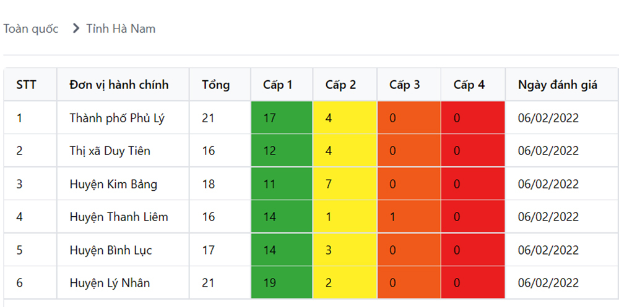
Task: Sort by Đơn vị hành chính header
Action: [119, 85]
